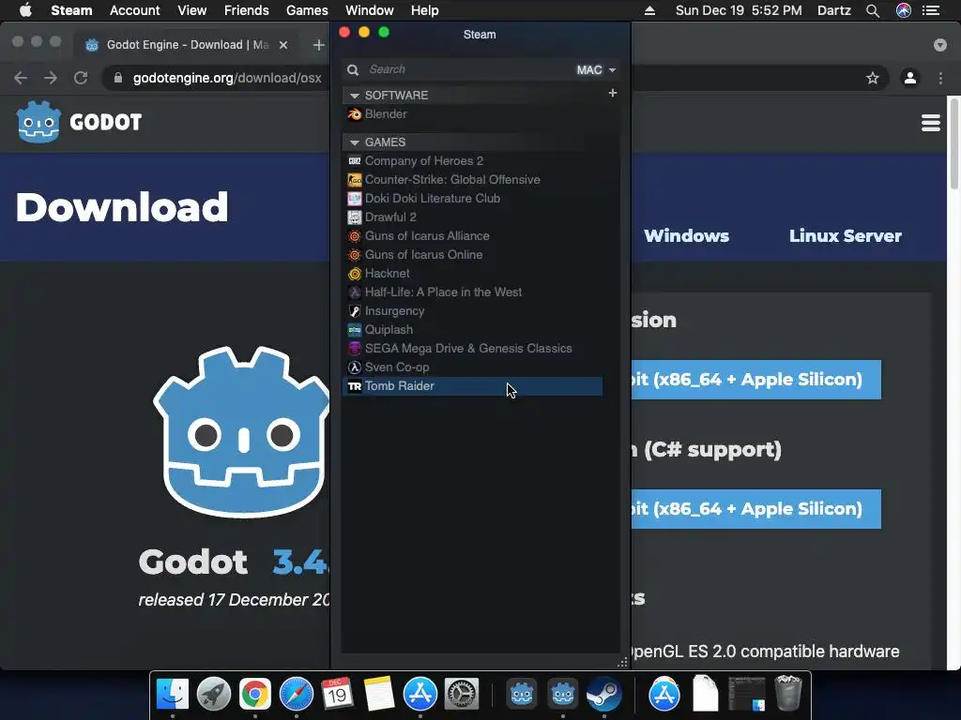Switch to the Windows download tab
The image size is (961, 720).
[x=686, y=235]
